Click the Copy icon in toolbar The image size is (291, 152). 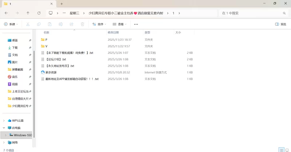[39, 24]
